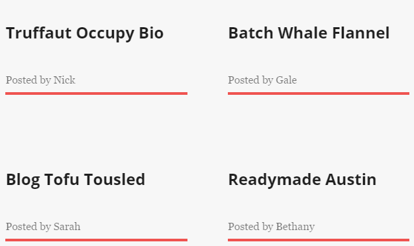Click the word Flannel in the heading
Viewport: 414px width, 246px height.
tap(360, 33)
